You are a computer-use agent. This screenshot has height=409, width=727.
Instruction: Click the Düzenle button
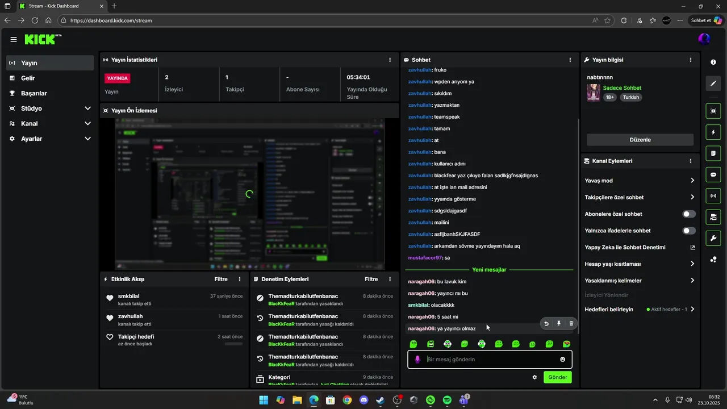coord(640,140)
